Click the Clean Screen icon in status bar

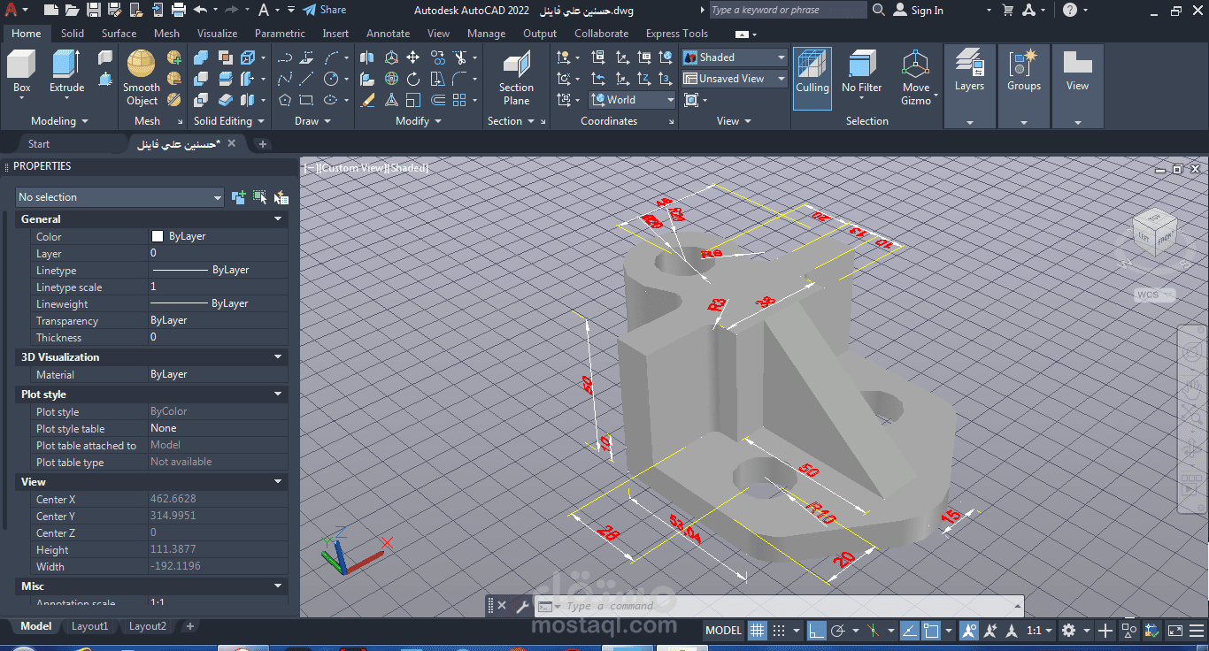(1175, 631)
